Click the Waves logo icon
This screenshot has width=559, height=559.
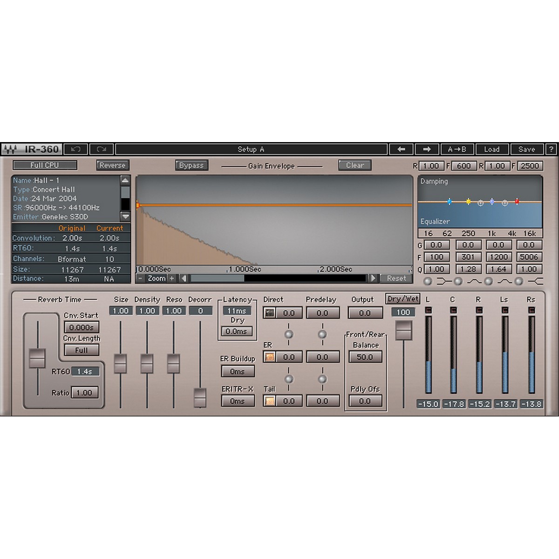10,149
